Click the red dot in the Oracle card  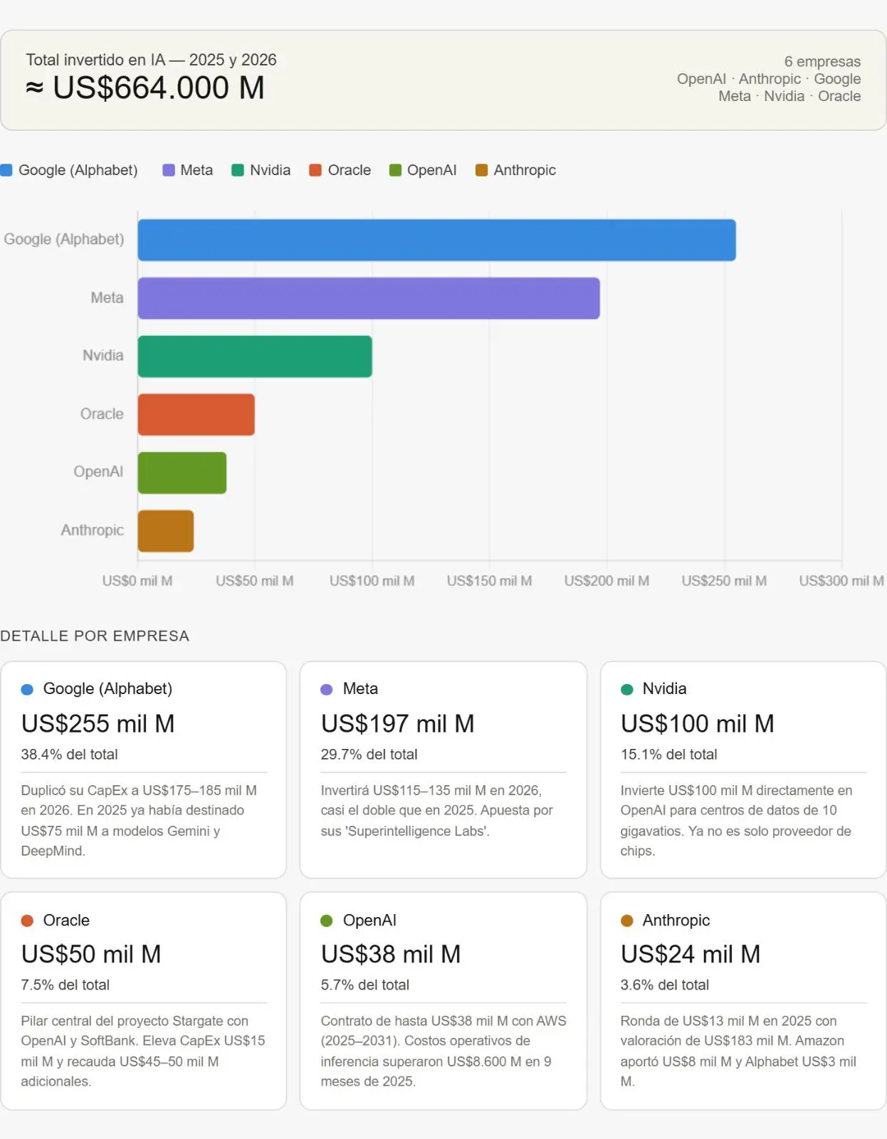28,920
